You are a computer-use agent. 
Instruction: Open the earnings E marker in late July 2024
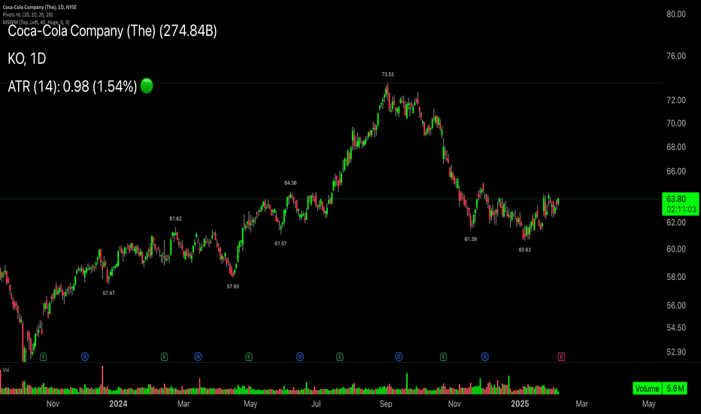coord(340,357)
